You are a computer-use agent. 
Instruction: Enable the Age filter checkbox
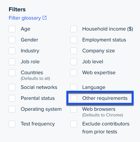[x=12, y=29]
